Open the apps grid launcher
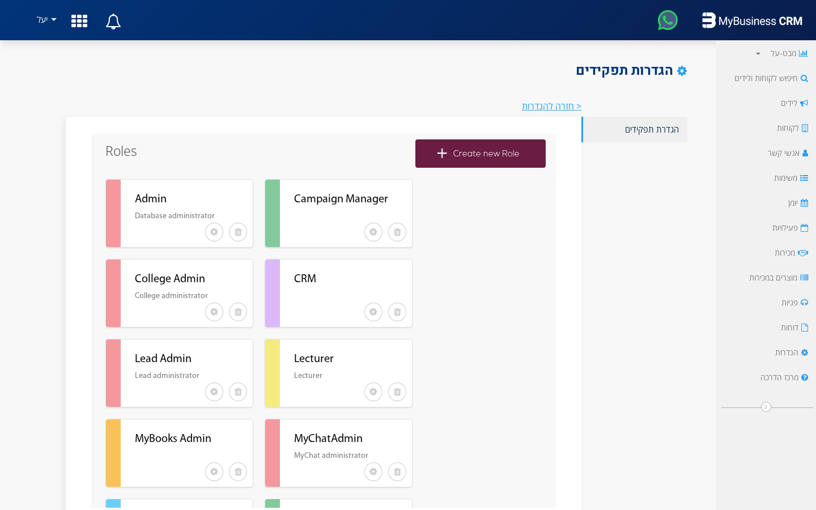 coord(79,21)
